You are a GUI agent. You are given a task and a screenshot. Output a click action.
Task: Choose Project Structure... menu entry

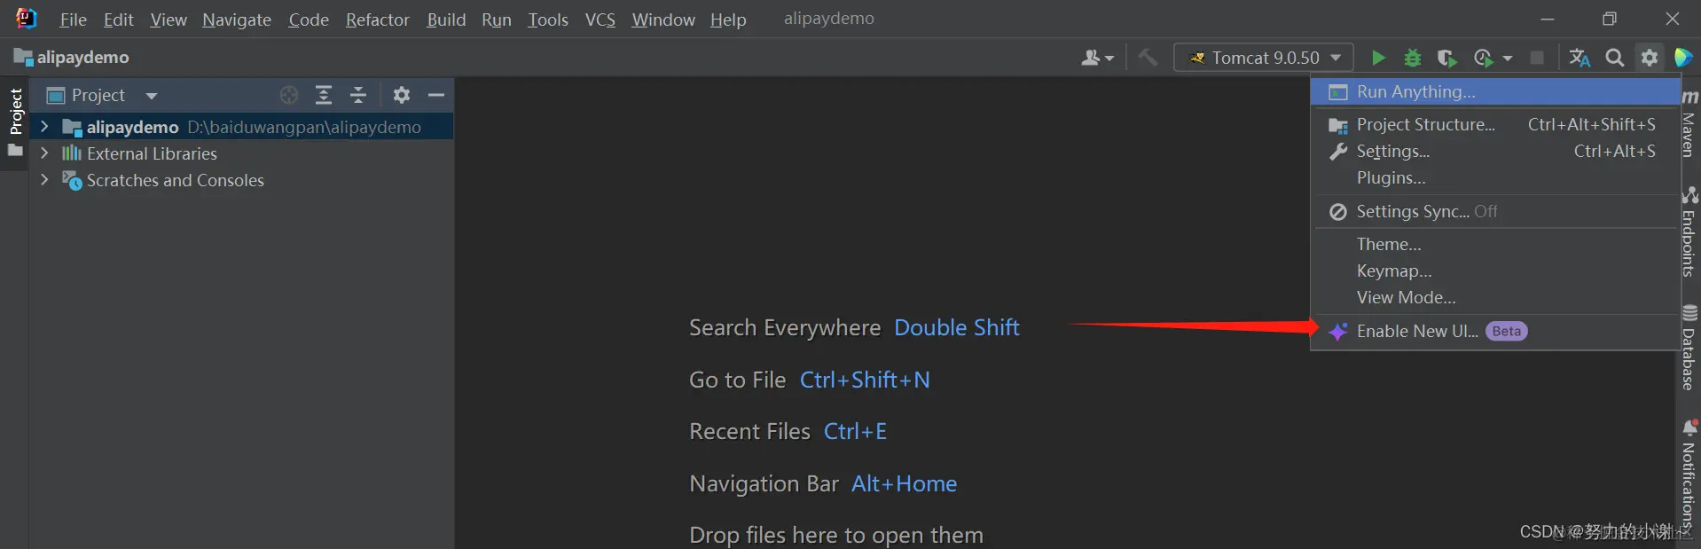tap(1495, 125)
